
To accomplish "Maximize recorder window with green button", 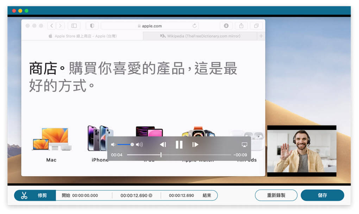I will coord(26,11).
